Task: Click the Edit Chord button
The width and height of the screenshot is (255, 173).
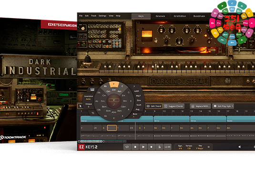Action: [153, 106]
